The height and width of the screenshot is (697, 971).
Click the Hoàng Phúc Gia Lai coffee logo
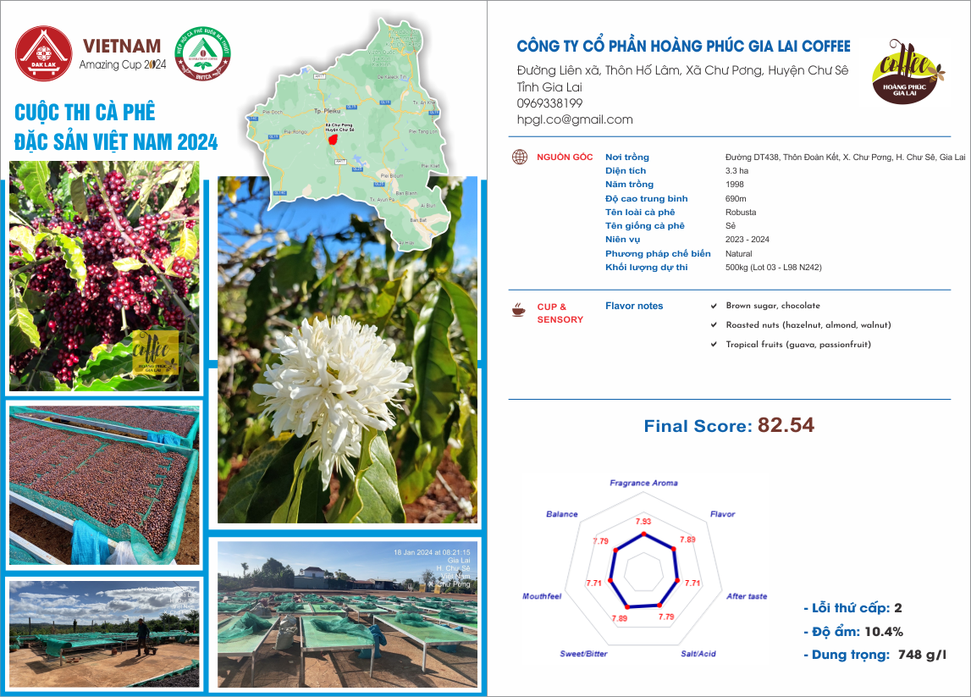(x=908, y=70)
